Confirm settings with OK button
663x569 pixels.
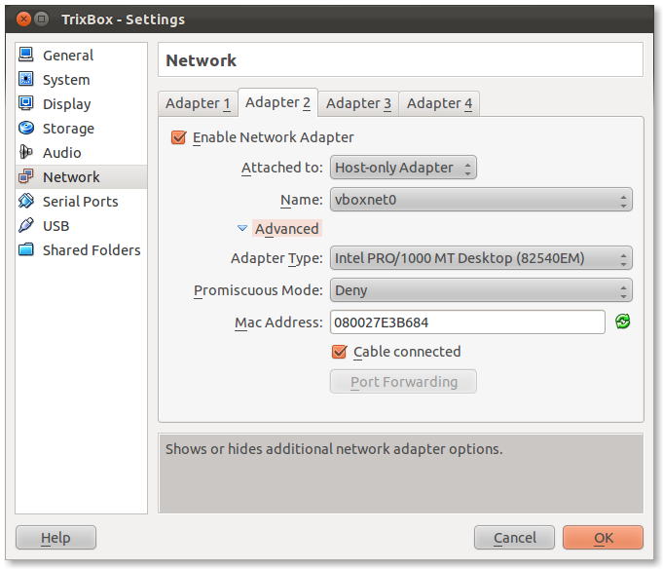pos(603,538)
